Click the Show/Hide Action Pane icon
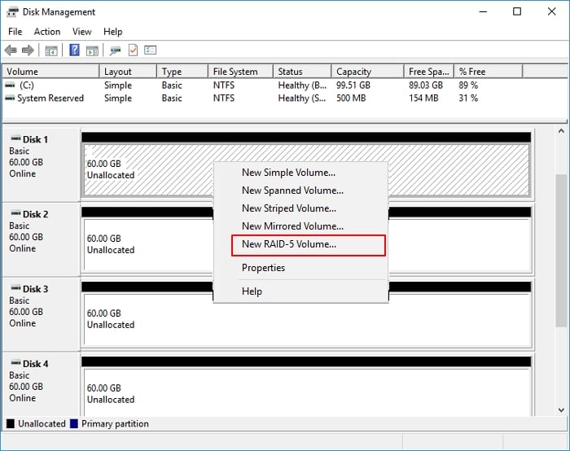Viewport: 570px width, 451px height. pyautogui.click(x=92, y=50)
